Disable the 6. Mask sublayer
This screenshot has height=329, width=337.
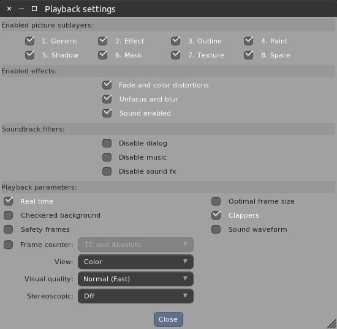(103, 55)
